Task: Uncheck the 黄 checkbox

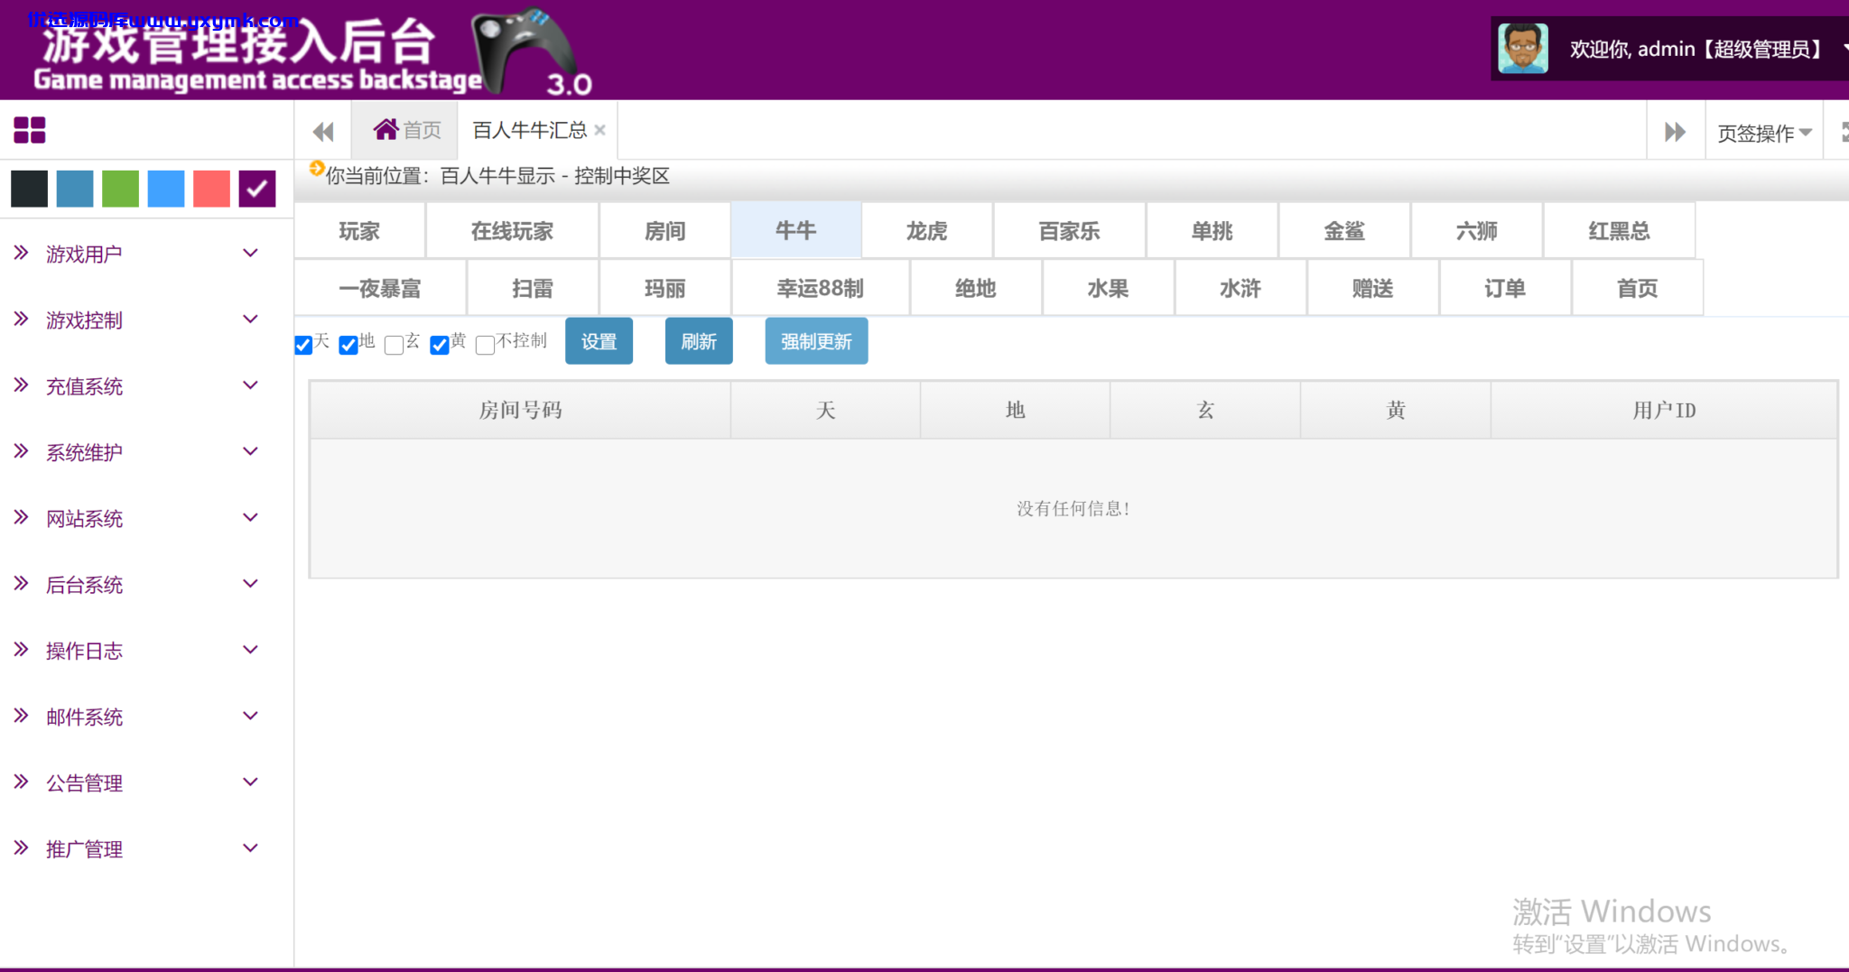Action: (x=440, y=345)
